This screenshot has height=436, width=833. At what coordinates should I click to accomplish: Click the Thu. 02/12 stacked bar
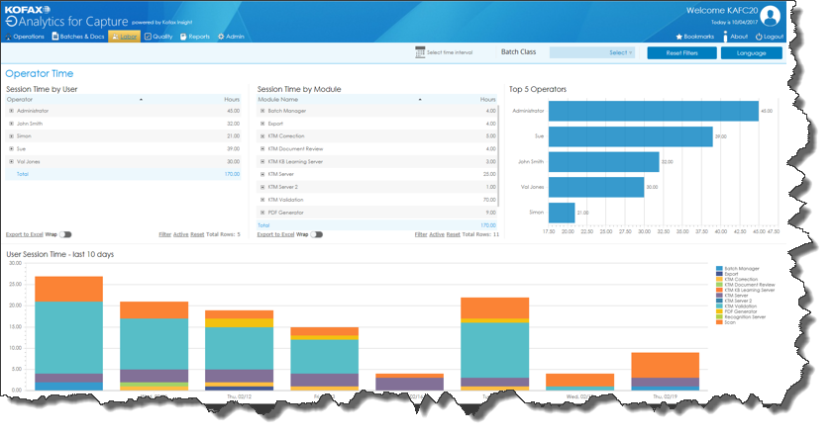click(239, 351)
